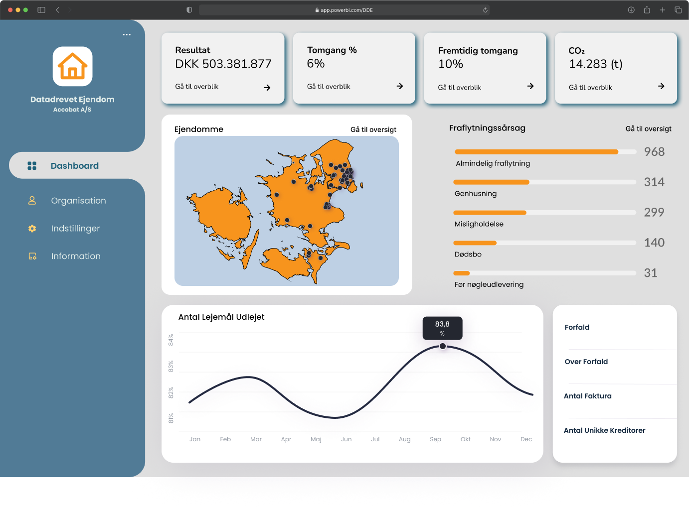689x508 pixels.
Task: Click the arrow on the Resultat card
Action: pos(267,88)
